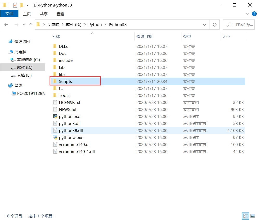Select the 主页 ribbon tab
258x220 pixels.
click(x=27, y=14)
